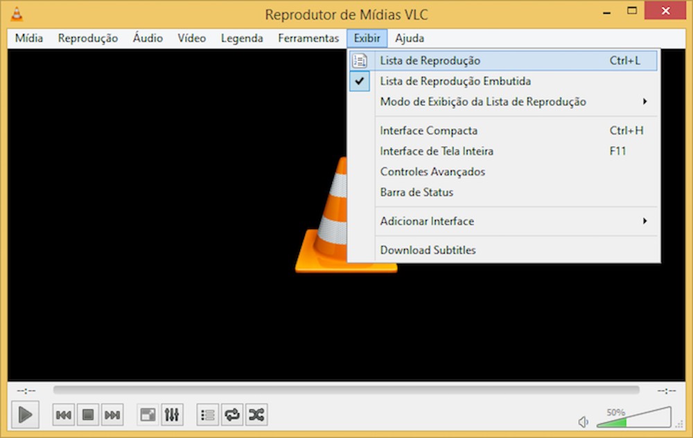Expand the Adicionar Interface submenu

[x=427, y=221]
